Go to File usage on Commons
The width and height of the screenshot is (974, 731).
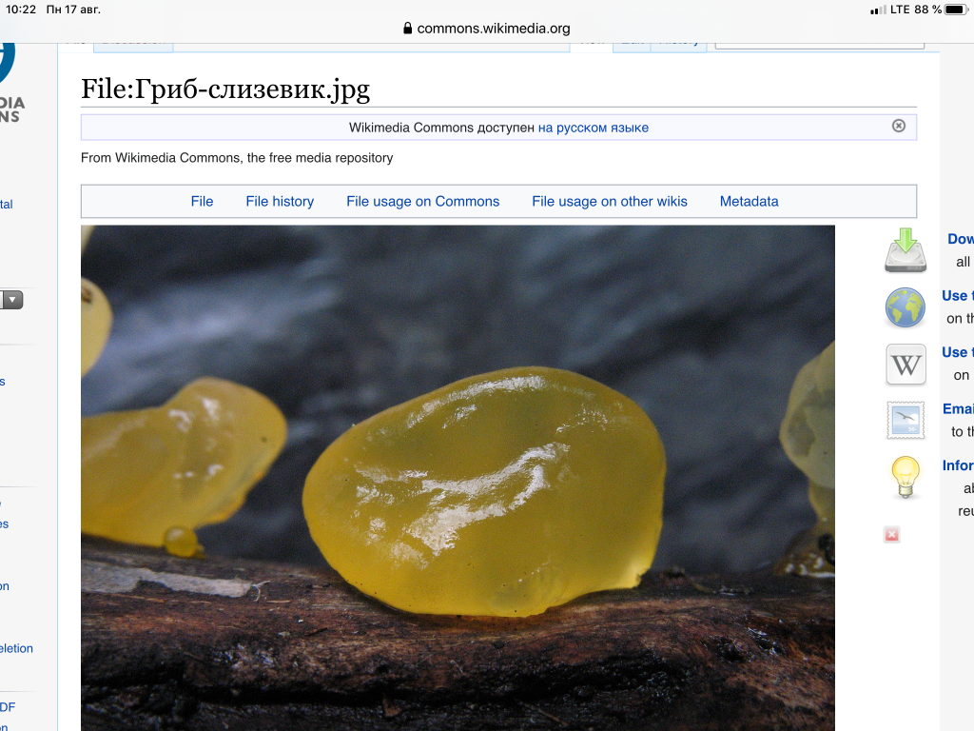coord(422,201)
